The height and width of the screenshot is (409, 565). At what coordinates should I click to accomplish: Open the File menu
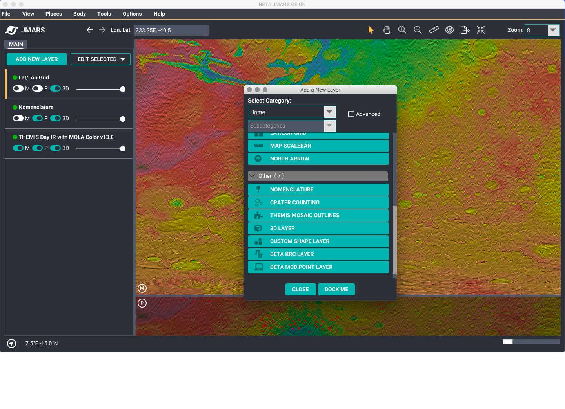(6, 14)
